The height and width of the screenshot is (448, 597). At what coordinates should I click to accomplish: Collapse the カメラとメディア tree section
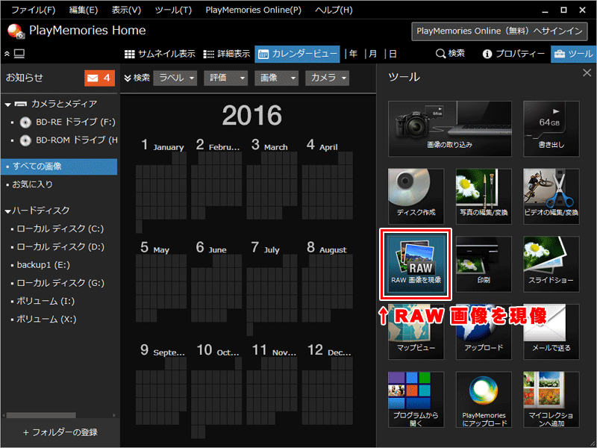[7, 105]
